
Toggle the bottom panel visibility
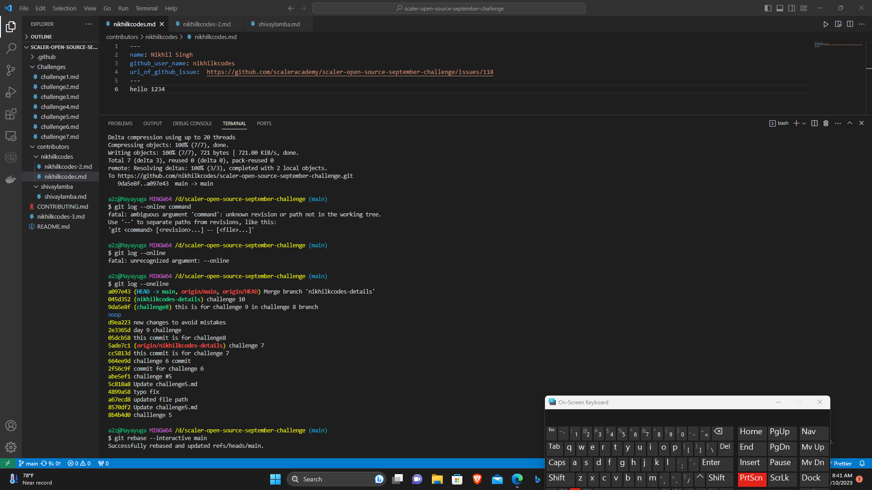780,8
